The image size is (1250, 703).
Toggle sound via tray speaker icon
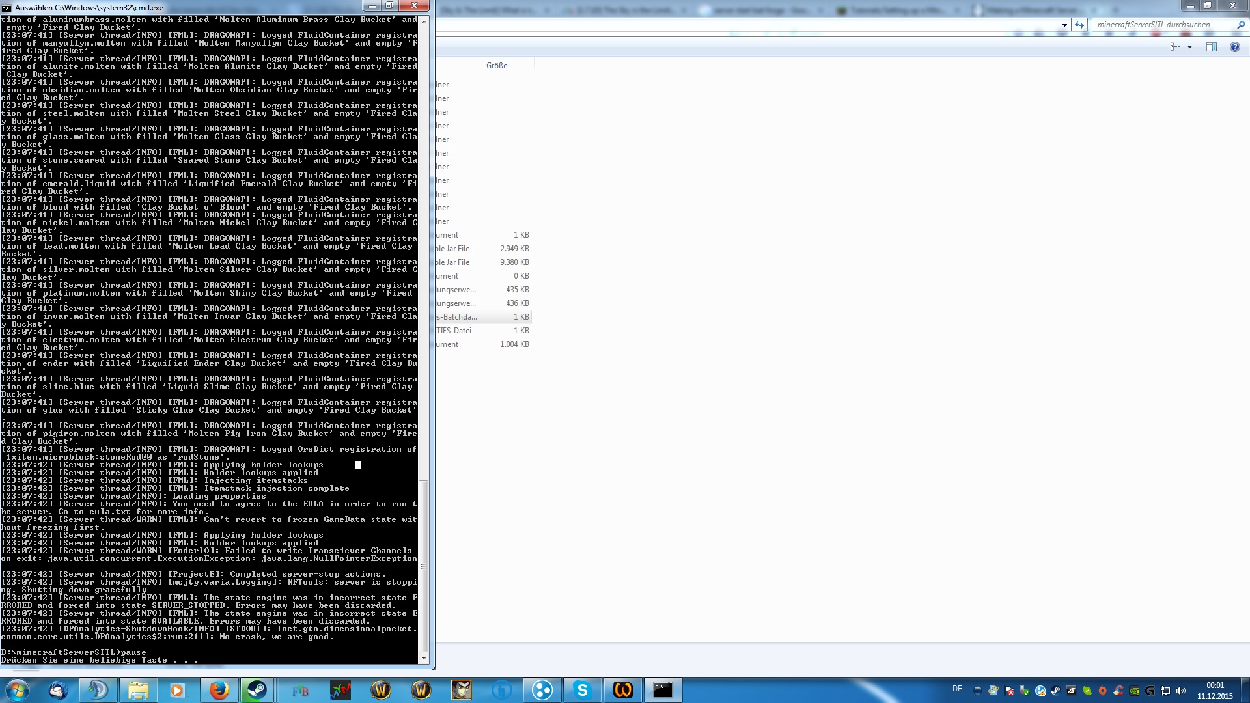click(1181, 691)
